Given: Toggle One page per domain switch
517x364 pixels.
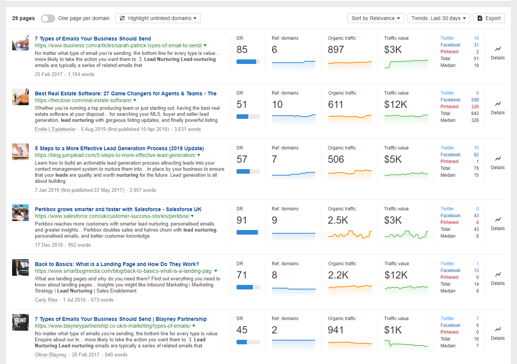Looking at the screenshot, I should pos(48,18).
